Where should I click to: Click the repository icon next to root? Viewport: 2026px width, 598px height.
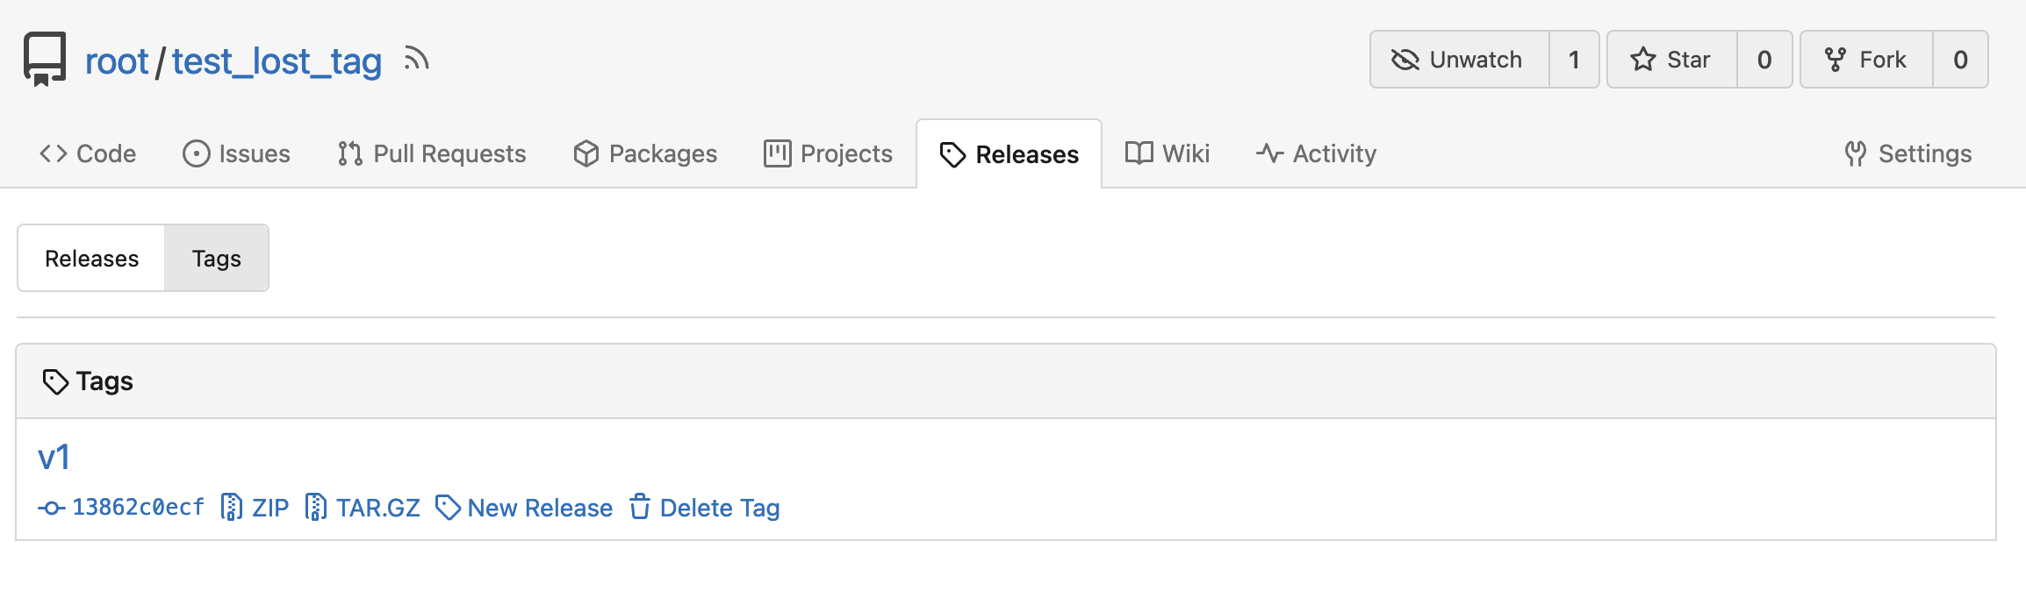(x=45, y=59)
